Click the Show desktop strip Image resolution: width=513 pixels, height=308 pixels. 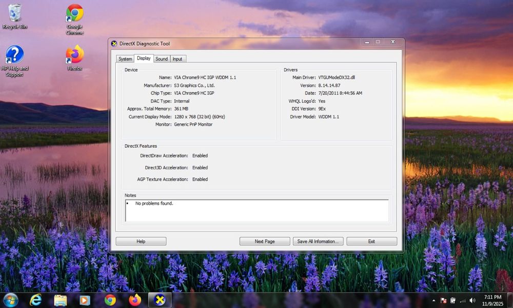coord(510,300)
